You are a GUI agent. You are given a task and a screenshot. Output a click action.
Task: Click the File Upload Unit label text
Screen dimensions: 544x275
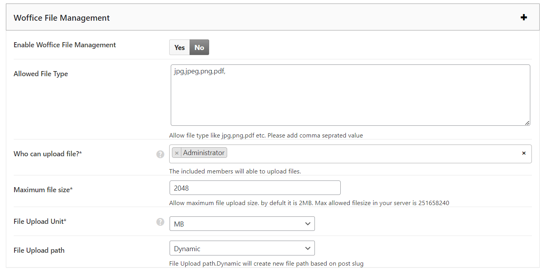pos(40,221)
